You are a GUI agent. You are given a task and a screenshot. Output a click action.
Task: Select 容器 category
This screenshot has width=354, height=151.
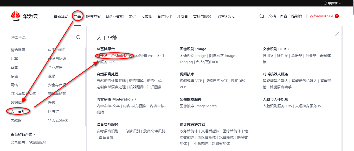(14, 67)
